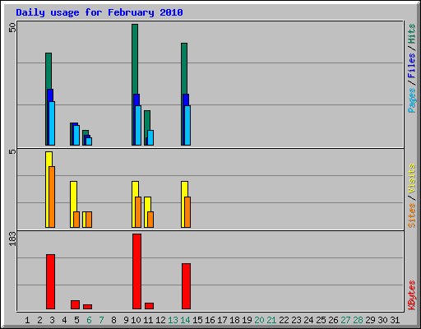Image resolution: width=421 pixels, height=329 pixels.
Task: Select the cyan Pages bar for day 11
Action: coord(150,137)
